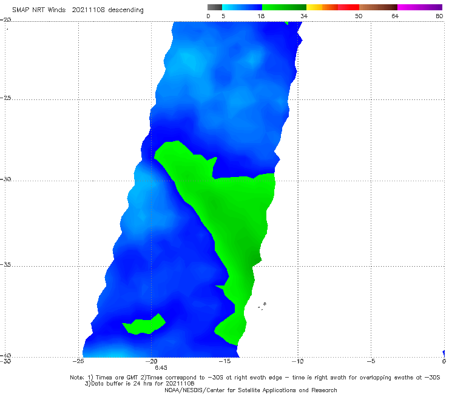Click the swath time label '6:45'
The image size is (449, 394).
pos(161,368)
